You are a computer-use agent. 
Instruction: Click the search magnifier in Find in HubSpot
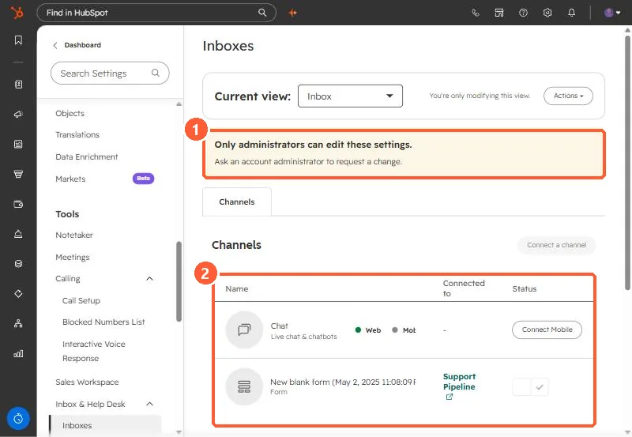pos(262,13)
